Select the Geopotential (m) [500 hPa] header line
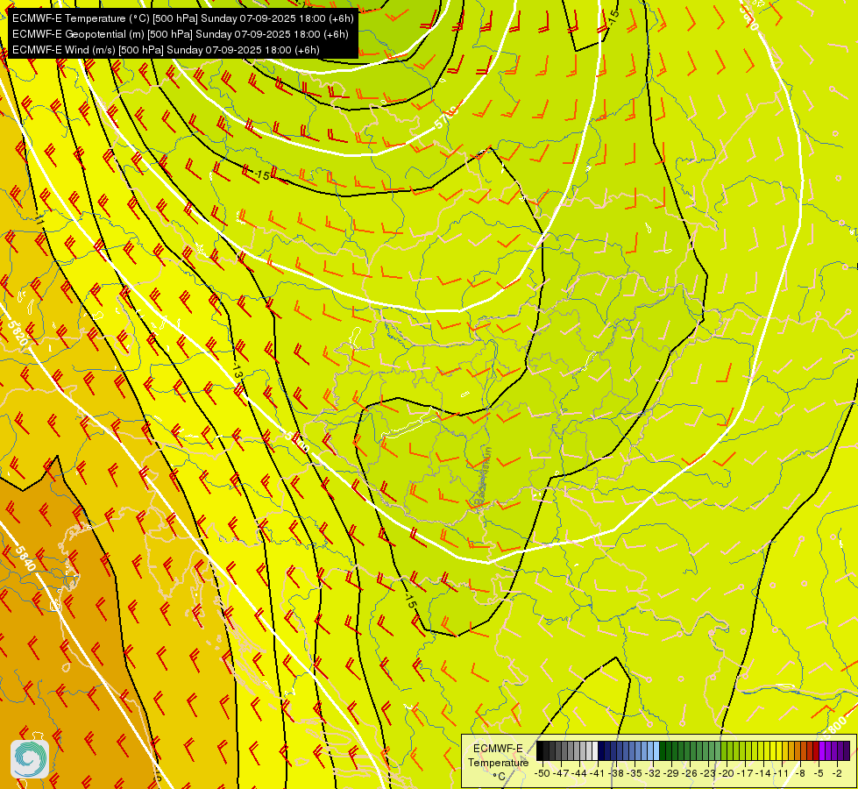The image size is (858, 789). pos(180,34)
